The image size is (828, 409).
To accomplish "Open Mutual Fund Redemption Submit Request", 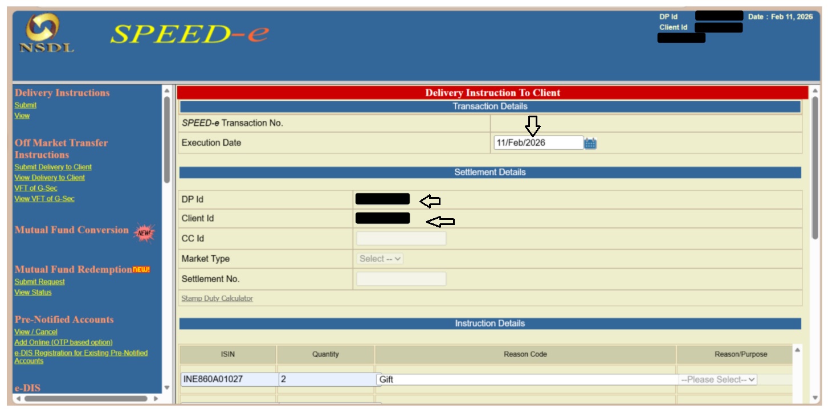I will (40, 281).
